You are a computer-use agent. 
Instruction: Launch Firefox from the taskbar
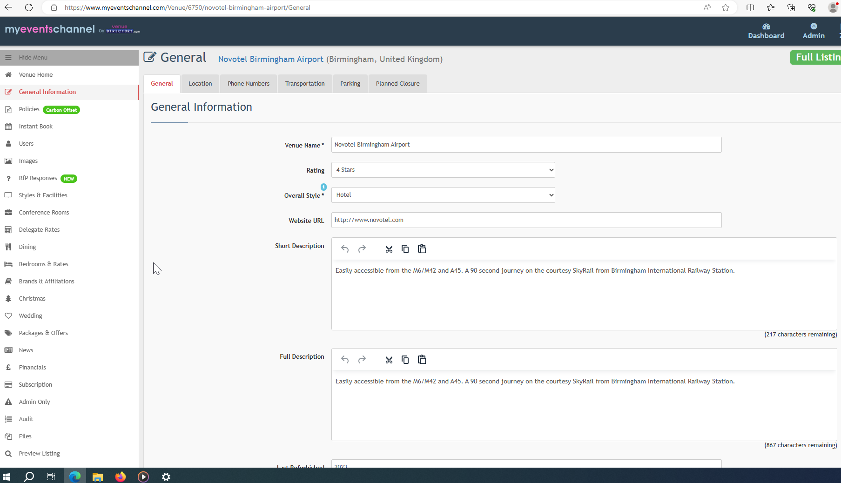tap(121, 476)
